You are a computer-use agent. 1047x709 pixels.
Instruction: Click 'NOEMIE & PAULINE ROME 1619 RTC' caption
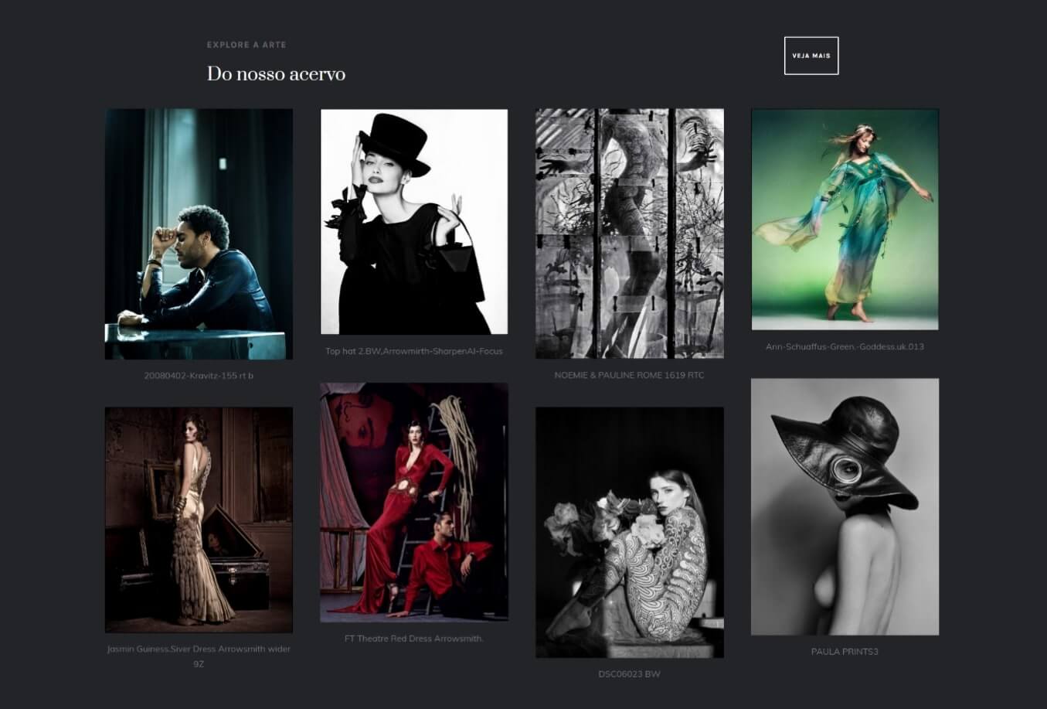click(629, 375)
